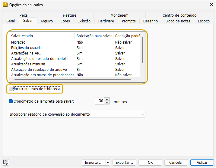Select the Centro de conteúdo tab
This screenshot has height=168, width=216.
tap(179, 15)
